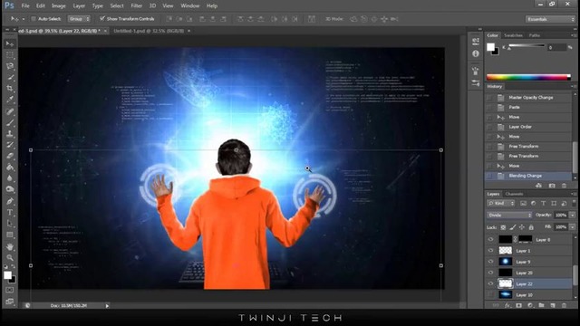The height and width of the screenshot is (326, 580).
Task: Open the Essentials workspace dropdown
Action: (550, 19)
